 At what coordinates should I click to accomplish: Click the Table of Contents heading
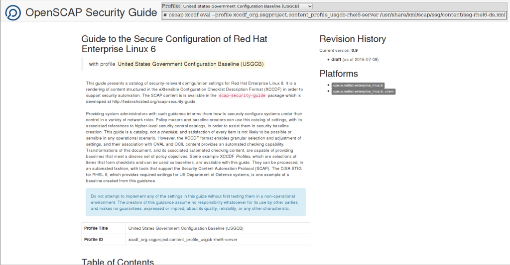pos(118,262)
